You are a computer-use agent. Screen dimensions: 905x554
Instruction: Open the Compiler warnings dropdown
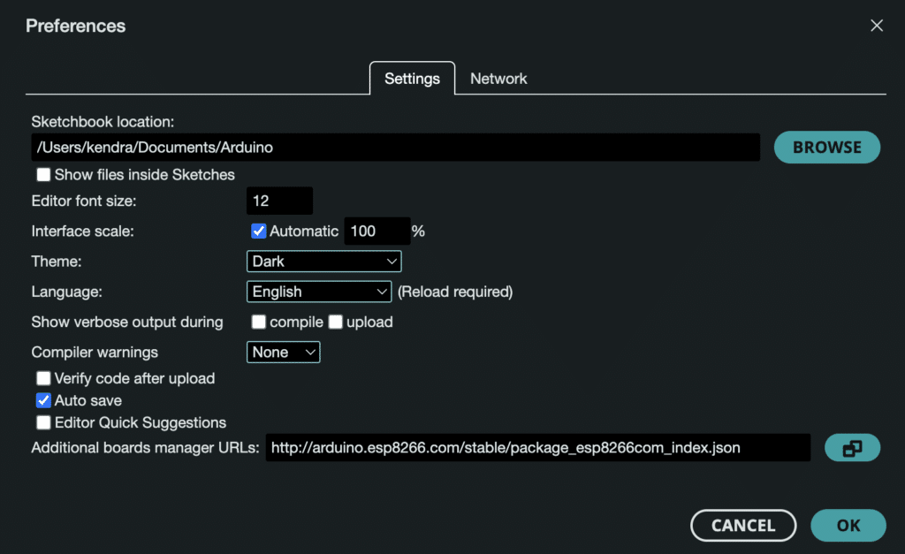point(283,352)
